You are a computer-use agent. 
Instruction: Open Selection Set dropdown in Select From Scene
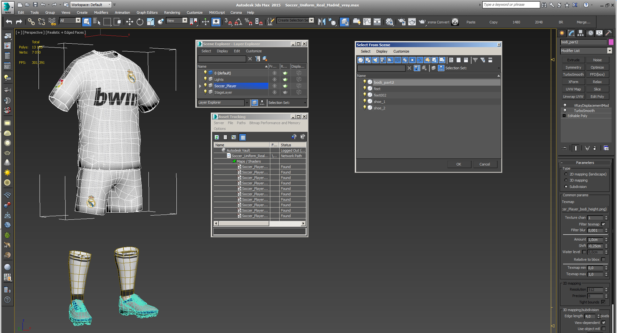click(499, 68)
